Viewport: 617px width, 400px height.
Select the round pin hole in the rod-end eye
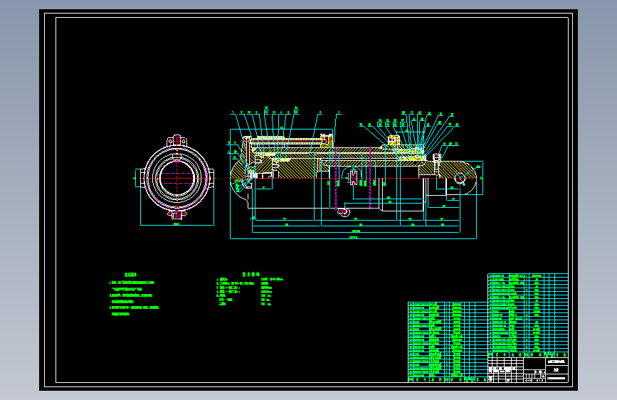tap(460, 179)
